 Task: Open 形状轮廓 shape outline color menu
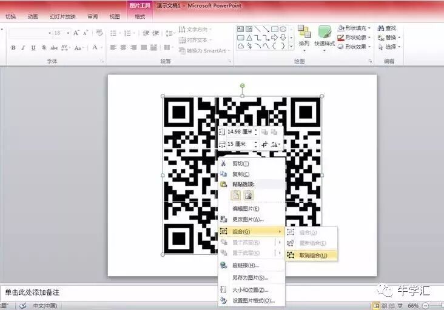click(354, 38)
